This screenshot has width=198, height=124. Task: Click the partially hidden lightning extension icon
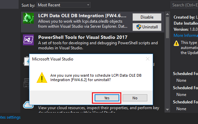coord(26,61)
